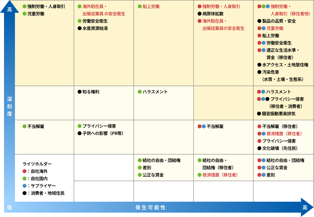Click the red dot in the legend
Screen dimensions: 314x217
(24, 171)
